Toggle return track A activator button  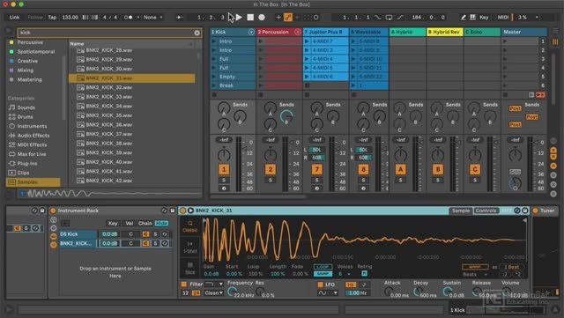(x=400, y=169)
